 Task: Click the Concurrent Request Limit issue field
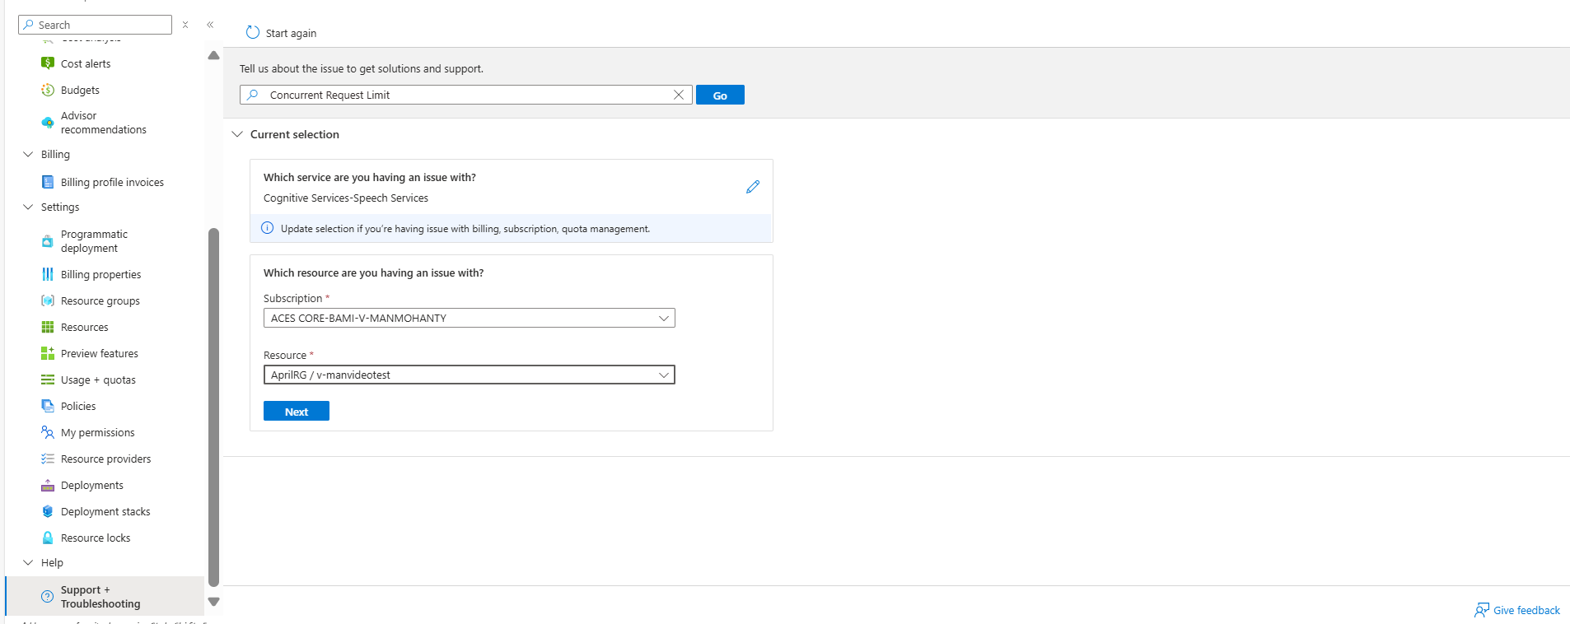[466, 95]
